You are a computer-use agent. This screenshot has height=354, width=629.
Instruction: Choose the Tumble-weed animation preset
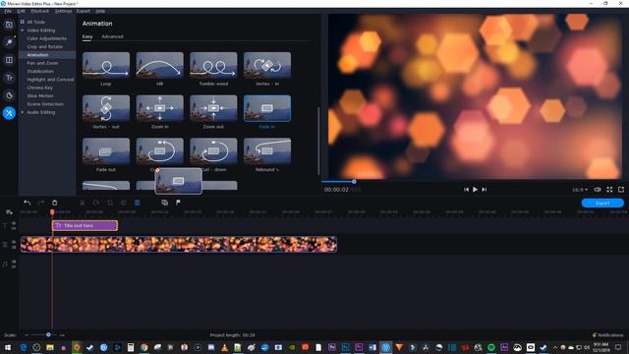[213, 65]
